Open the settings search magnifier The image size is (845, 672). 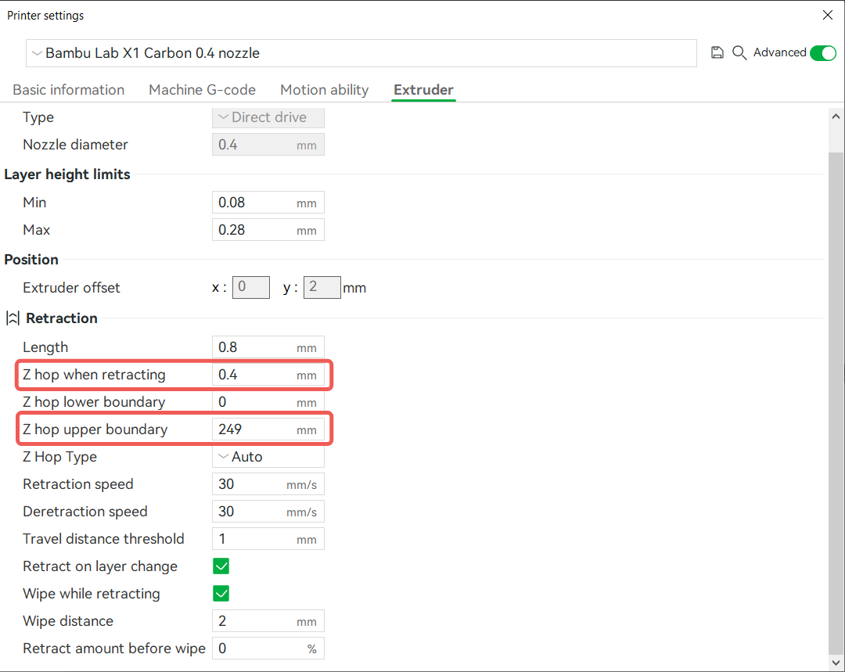pyautogui.click(x=739, y=52)
